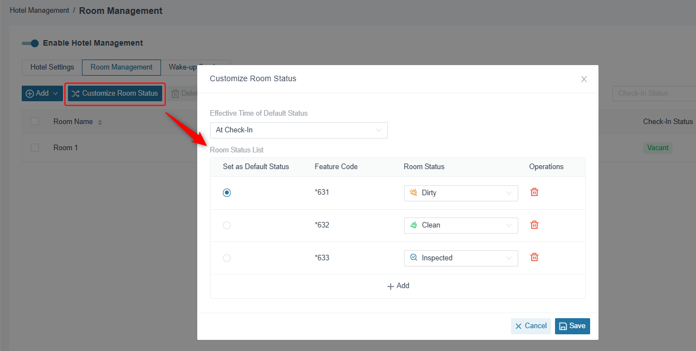Select *633 as default status
This screenshot has height=351, width=696.
(227, 258)
